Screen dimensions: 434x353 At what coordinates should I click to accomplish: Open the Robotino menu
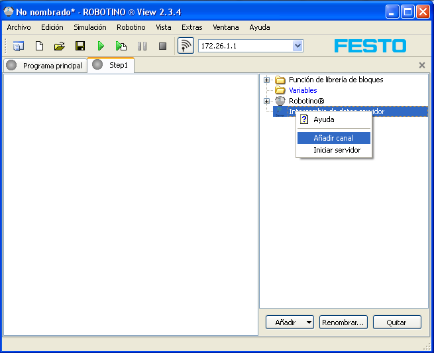click(131, 27)
